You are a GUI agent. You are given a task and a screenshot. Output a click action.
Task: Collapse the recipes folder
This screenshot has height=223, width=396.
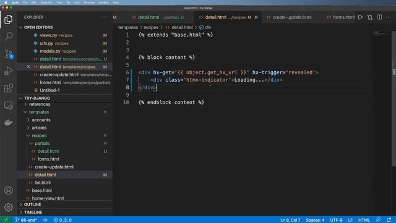pyautogui.click(x=39, y=136)
